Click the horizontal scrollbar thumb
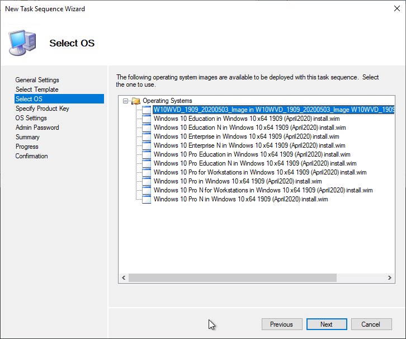Screen dimensions: 406x339 point(233,278)
